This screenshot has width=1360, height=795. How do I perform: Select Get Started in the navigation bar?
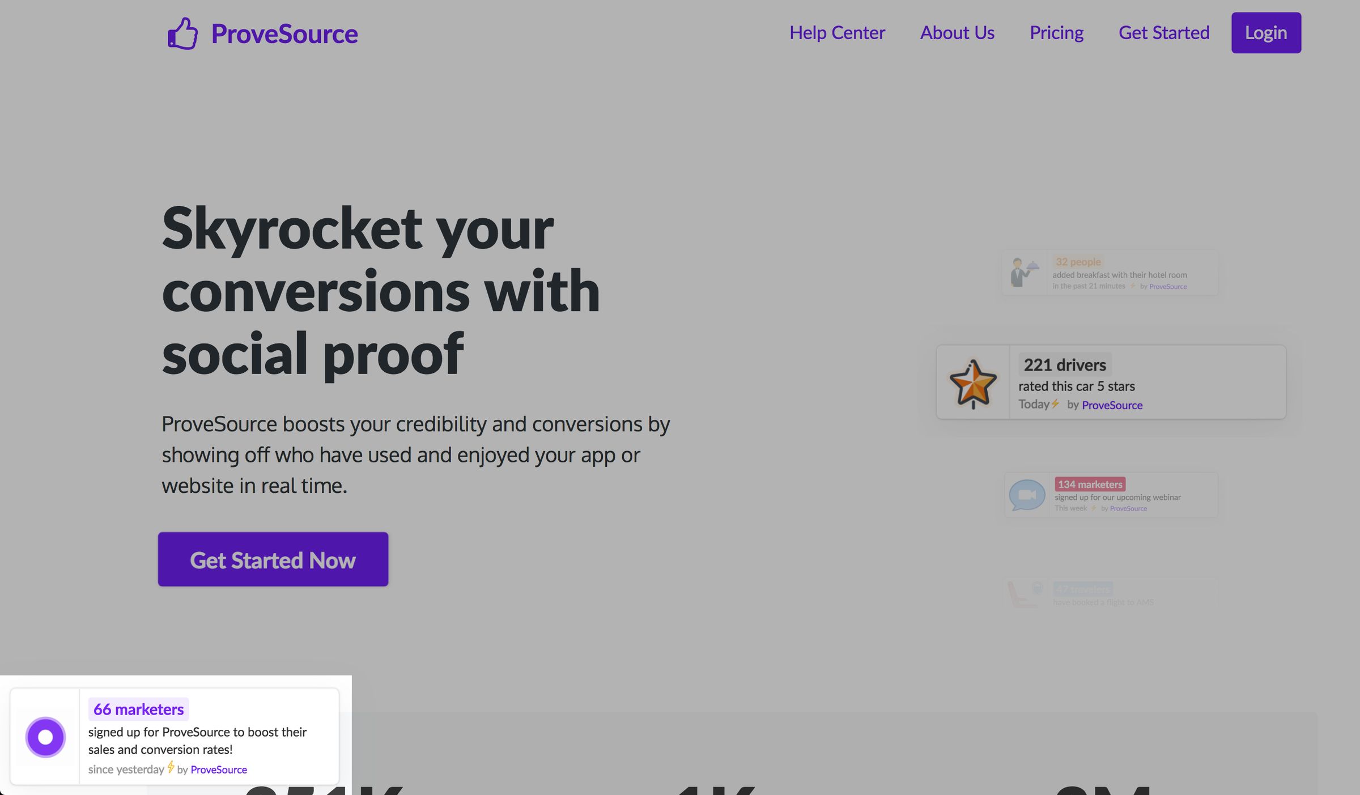pyautogui.click(x=1163, y=32)
